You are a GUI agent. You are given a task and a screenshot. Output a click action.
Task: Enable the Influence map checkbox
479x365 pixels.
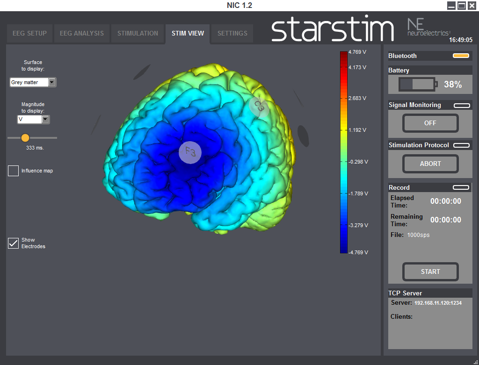13,171
